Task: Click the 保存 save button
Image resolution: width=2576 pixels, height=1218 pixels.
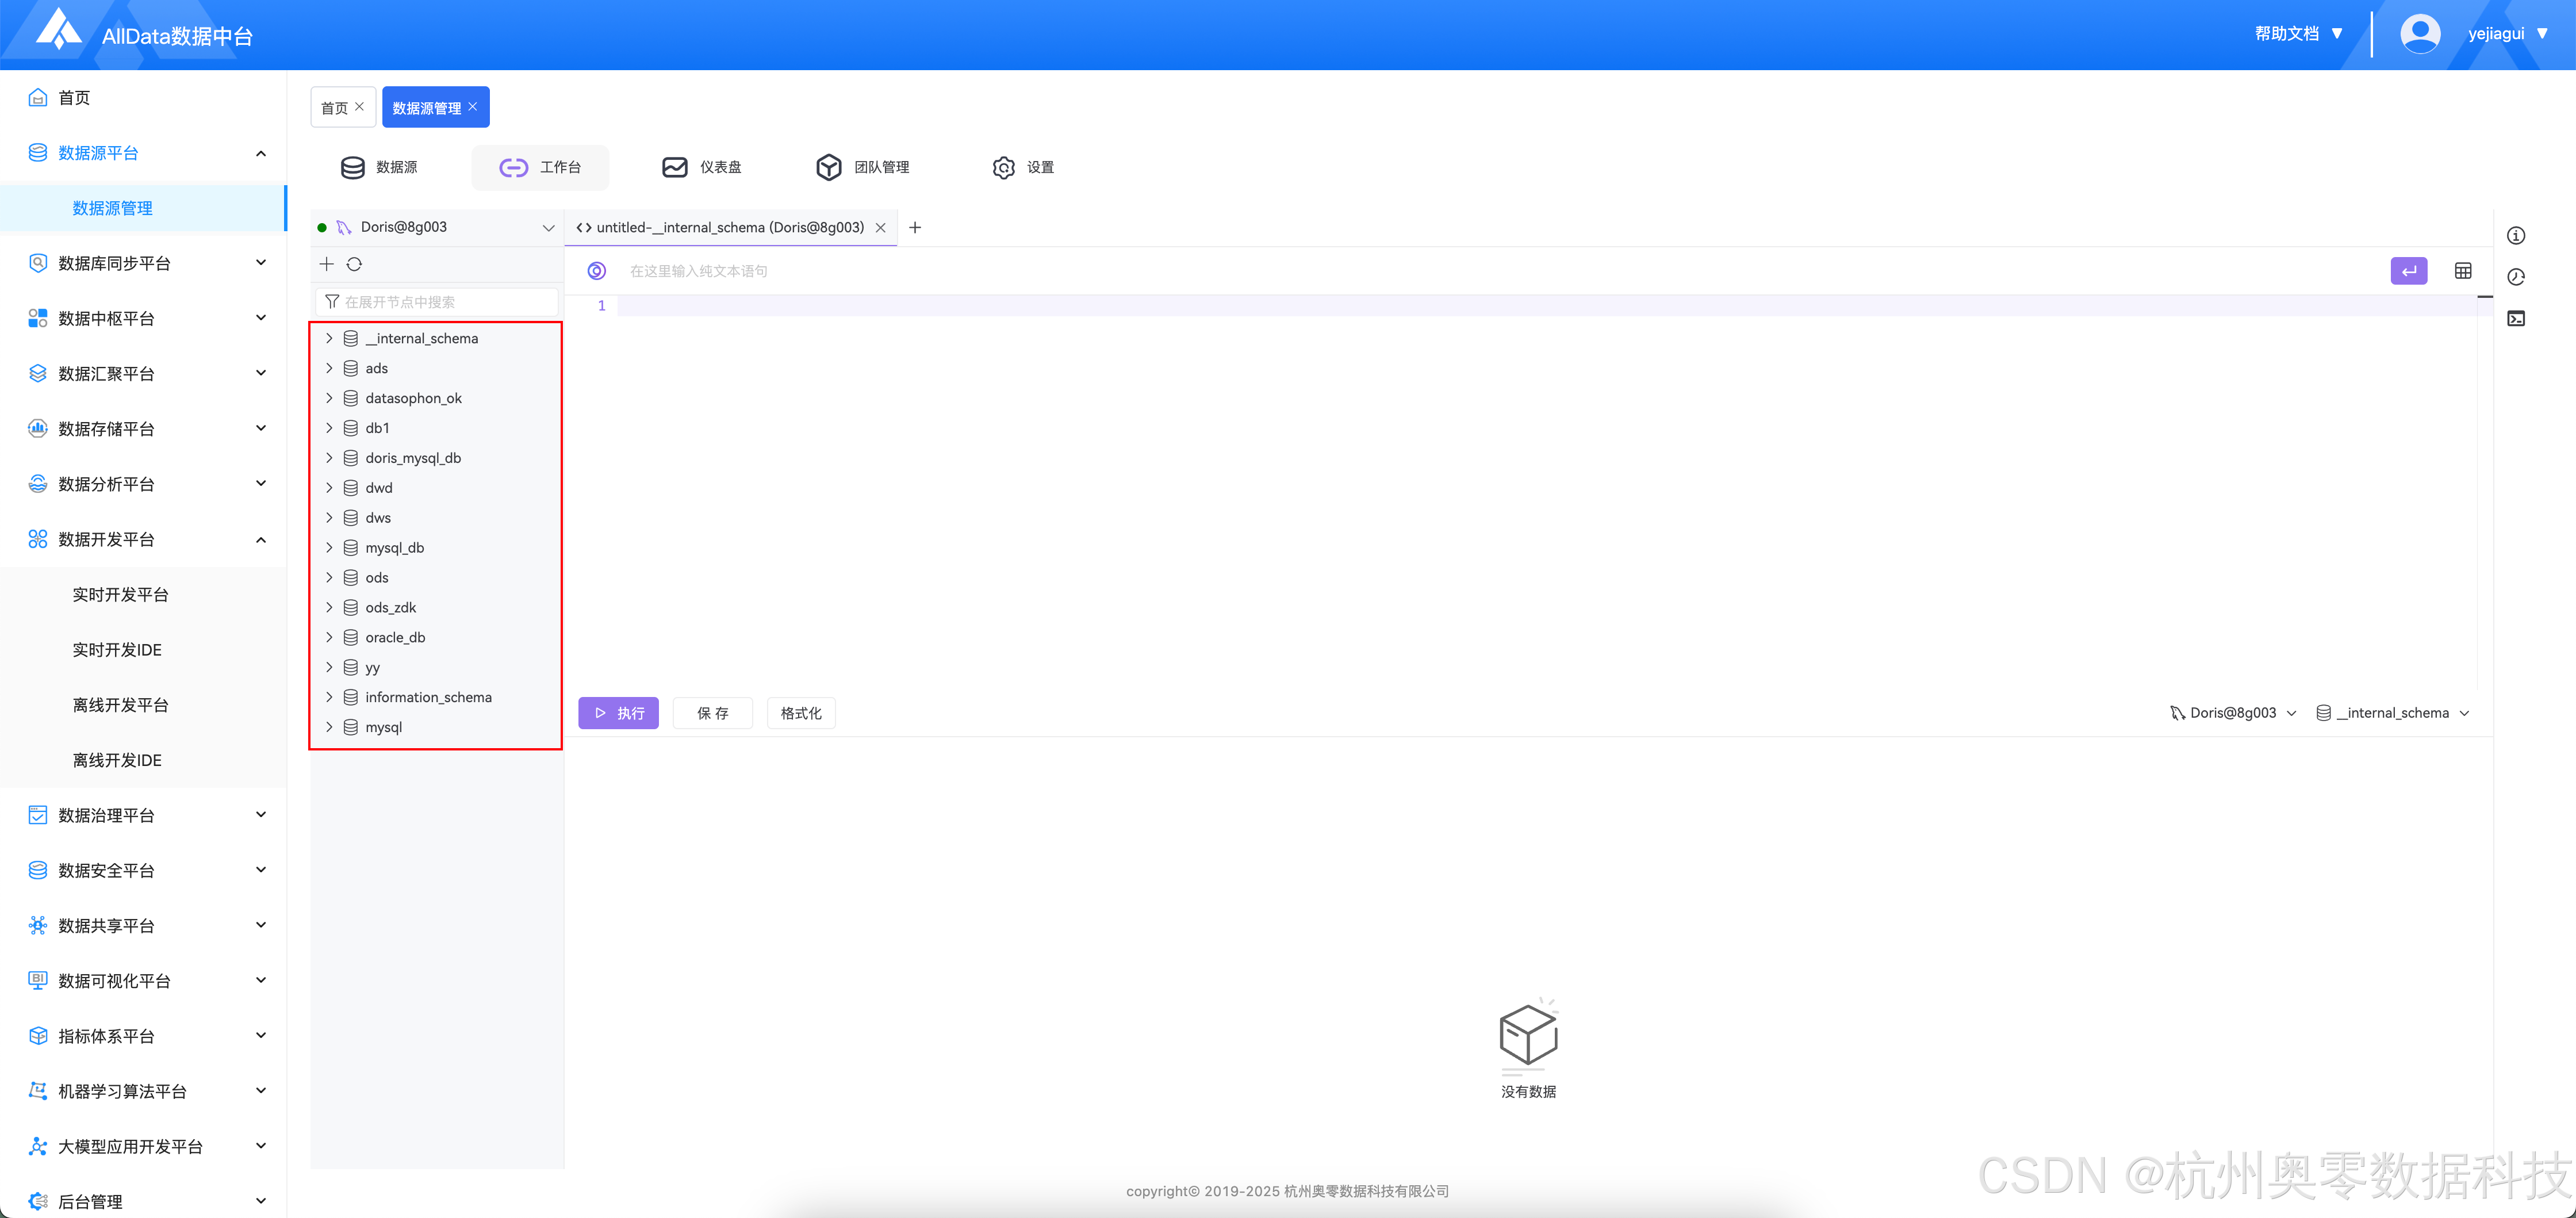Action: point(713,713)
